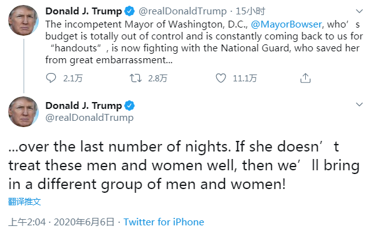Click the reply speech bubble icon
This screenshot has height=231, width=371.
click(x=51, y=78)
